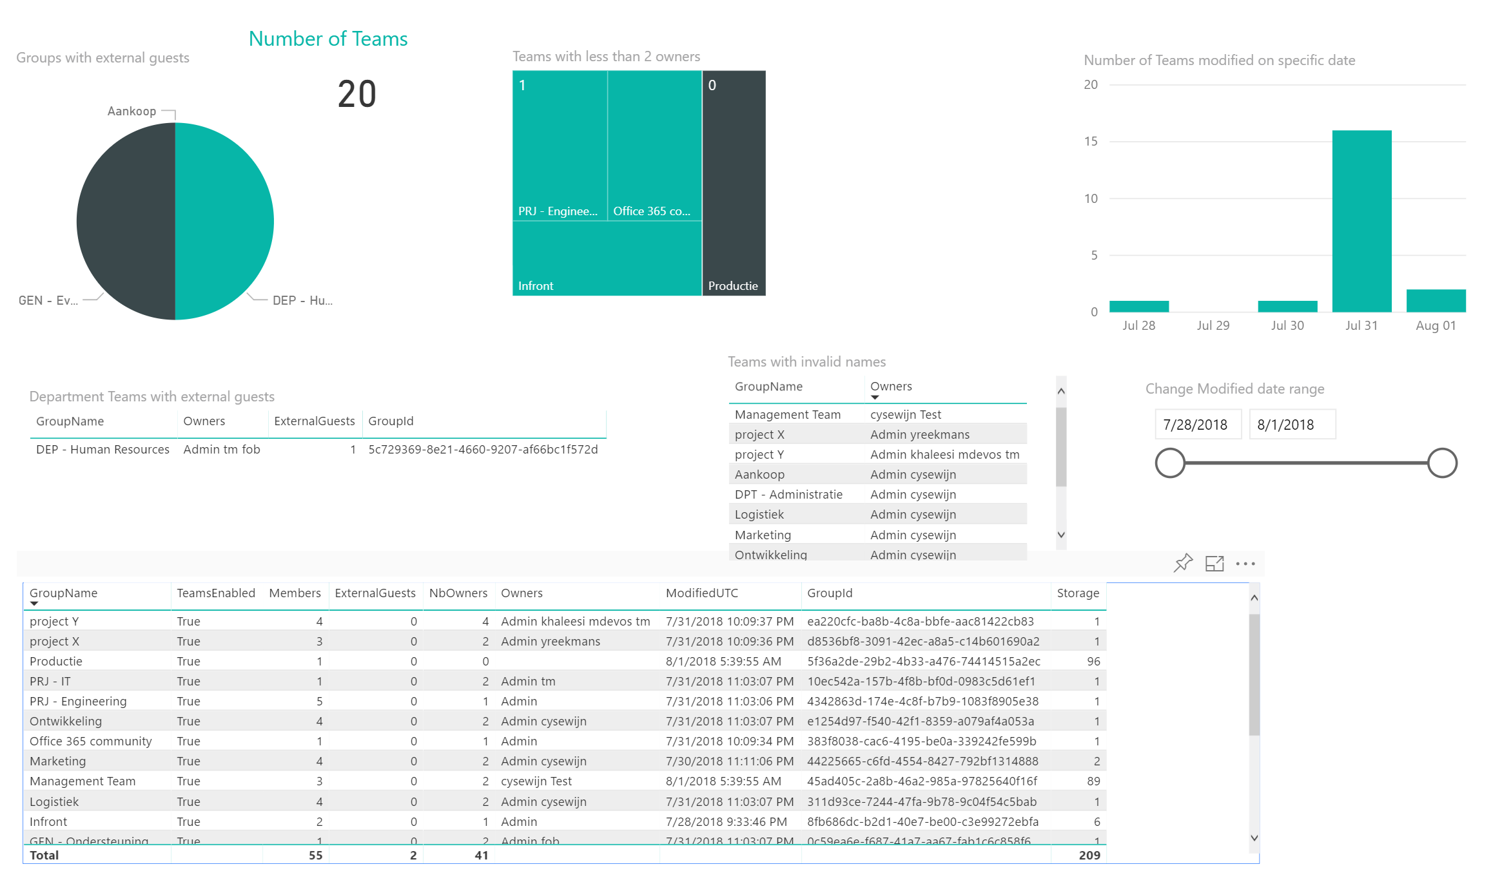Click main table scroll up arrow
The width and height of the screenshot is (1502, 871).
(x=1254, y=598)
